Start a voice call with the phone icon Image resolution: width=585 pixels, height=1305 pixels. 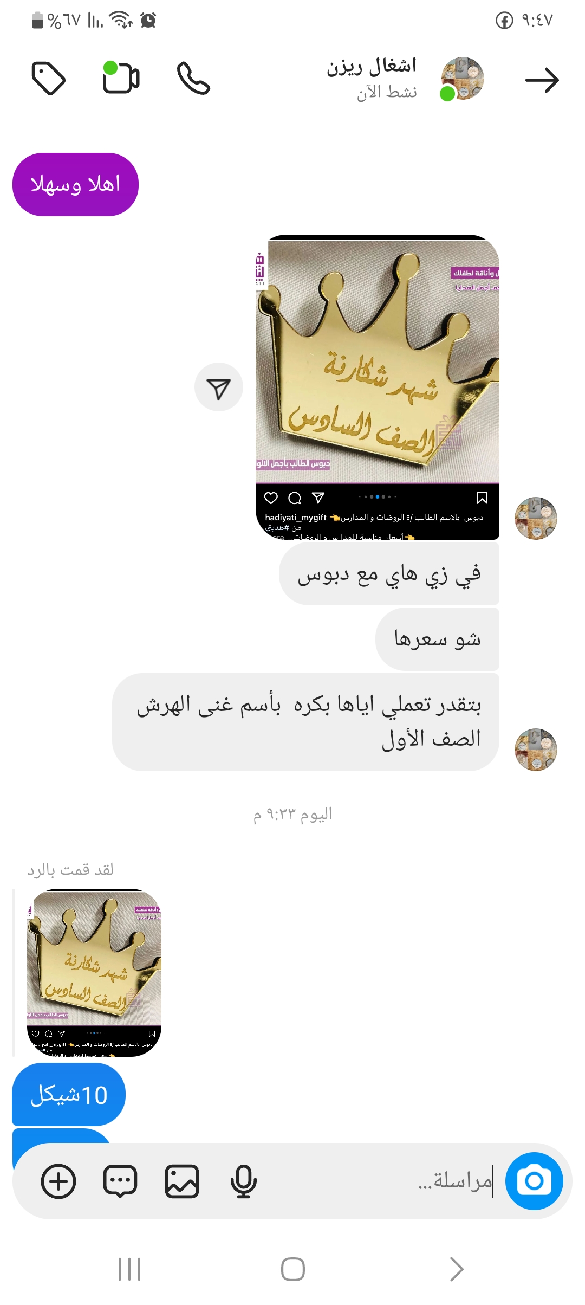194,79
